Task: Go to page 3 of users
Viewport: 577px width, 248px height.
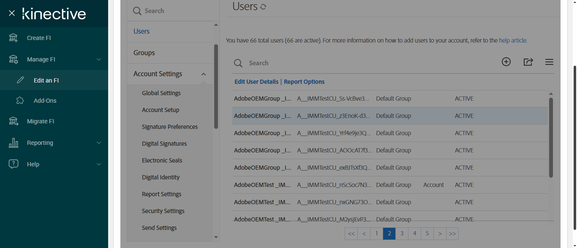Action: 402,234
